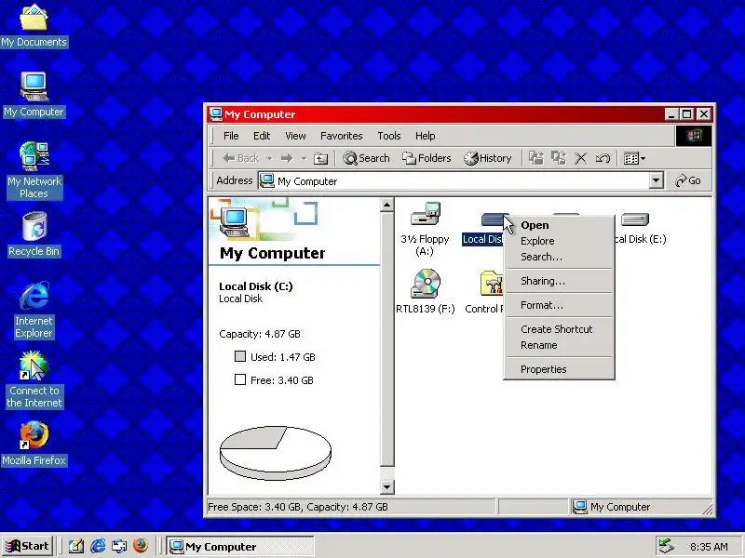Maximize the My Computer window

pos(686,113)
